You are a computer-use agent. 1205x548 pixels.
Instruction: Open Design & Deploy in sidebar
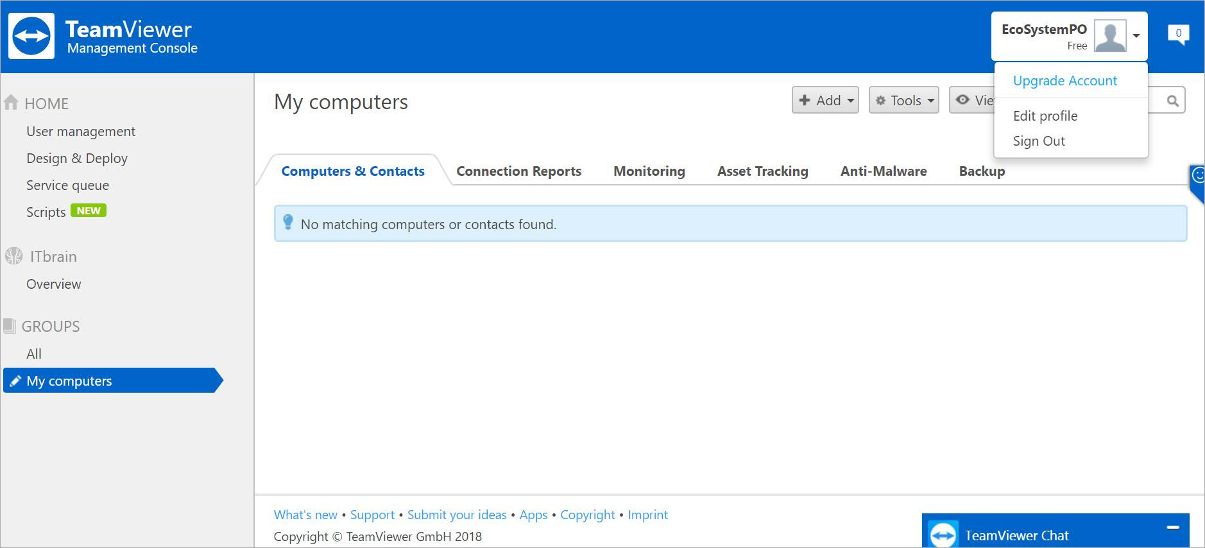click(77, 158)
